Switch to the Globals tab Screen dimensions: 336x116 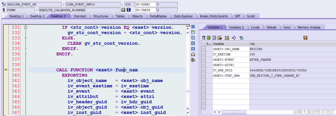(271, 27)
